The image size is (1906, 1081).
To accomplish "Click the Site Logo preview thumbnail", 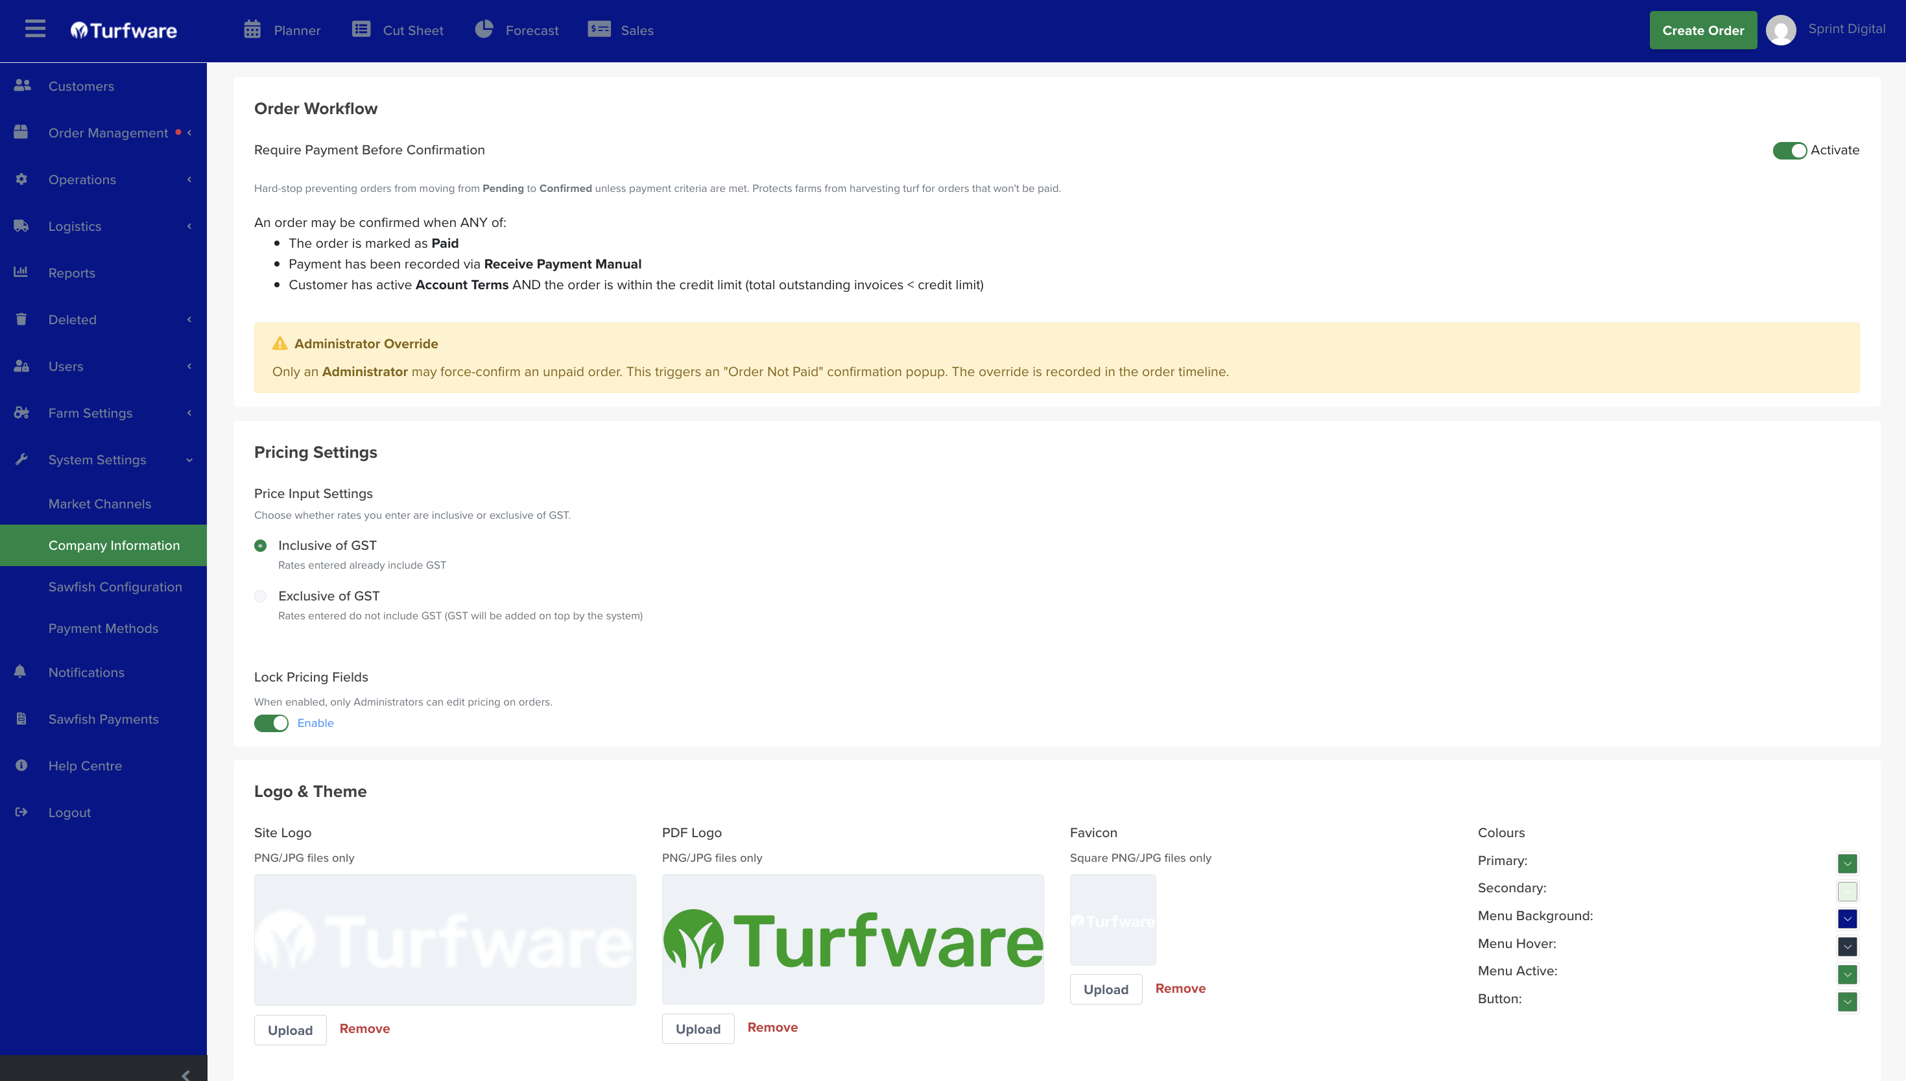I will (445, 940).
